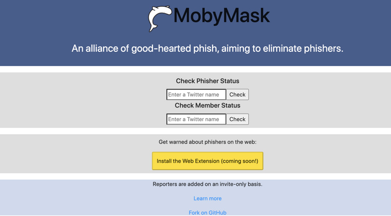
Task: Click the MobyMask title text
Action: tap(221, 16)
